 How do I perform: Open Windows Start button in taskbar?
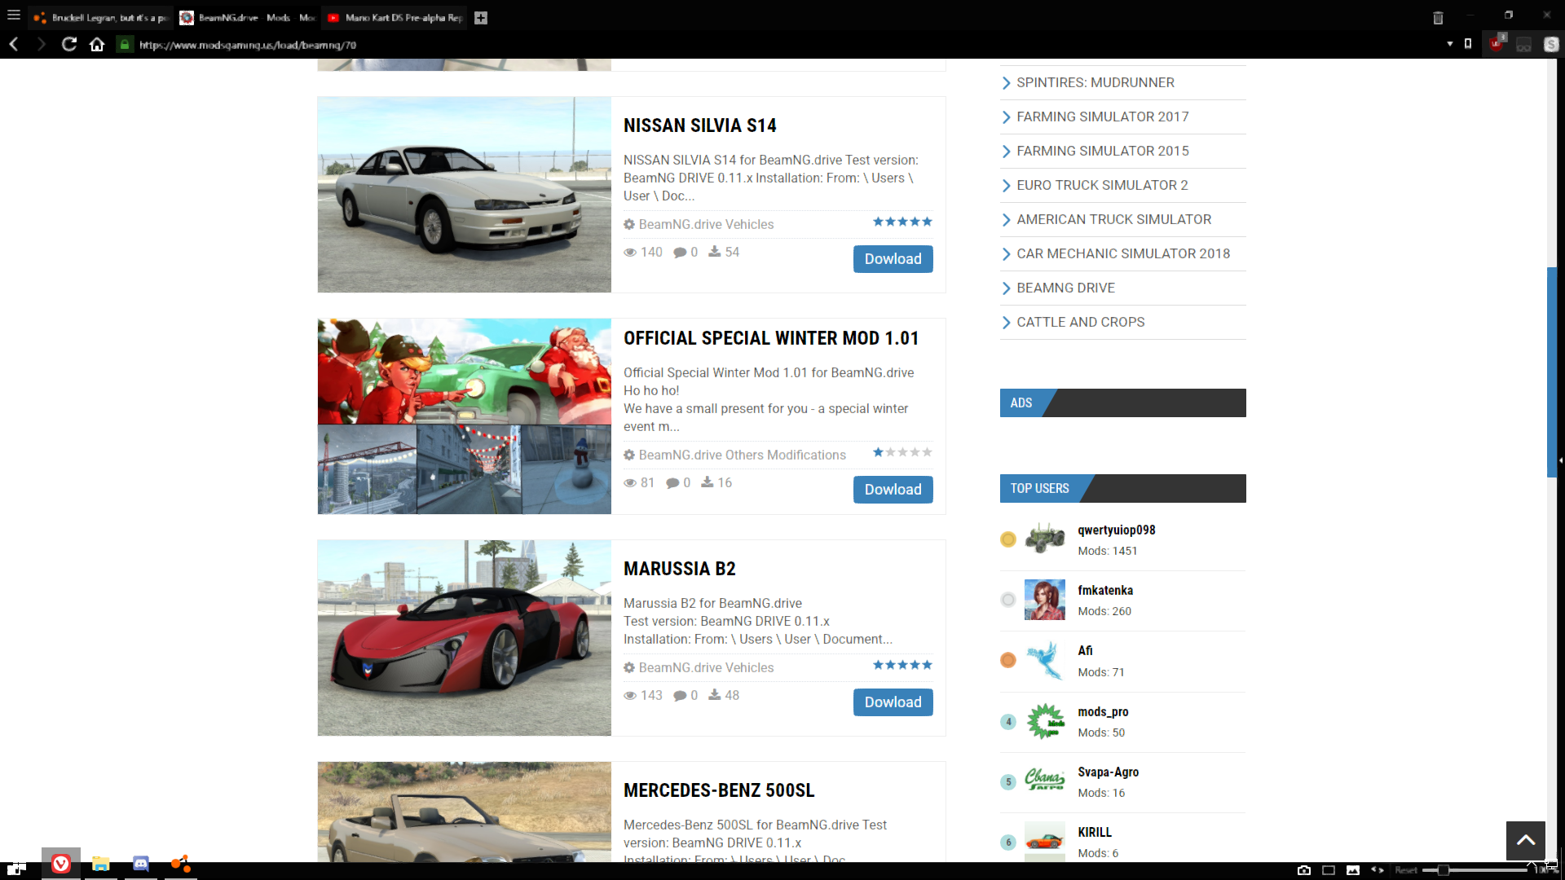click(x=17, y=868)
